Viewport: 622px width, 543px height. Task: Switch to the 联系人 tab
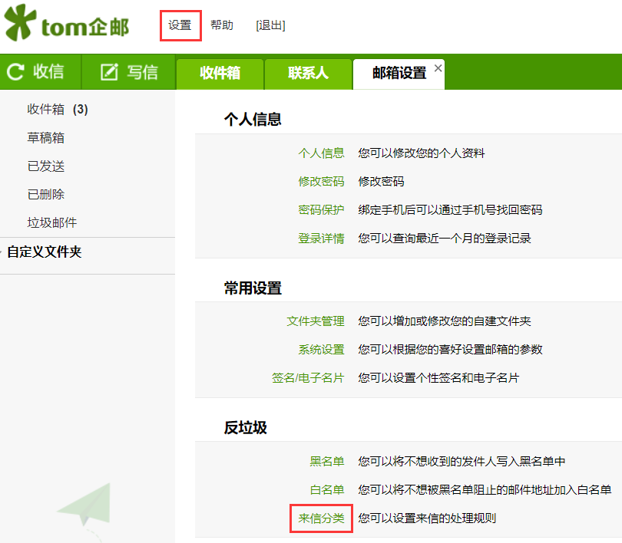pyautogui.click(x=308, y=74)
